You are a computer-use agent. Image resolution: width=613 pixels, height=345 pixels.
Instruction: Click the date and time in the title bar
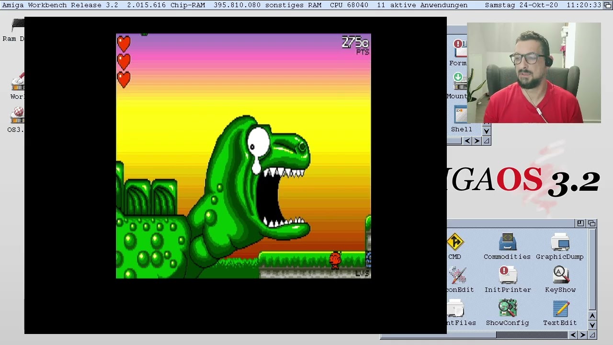[543, 5]
